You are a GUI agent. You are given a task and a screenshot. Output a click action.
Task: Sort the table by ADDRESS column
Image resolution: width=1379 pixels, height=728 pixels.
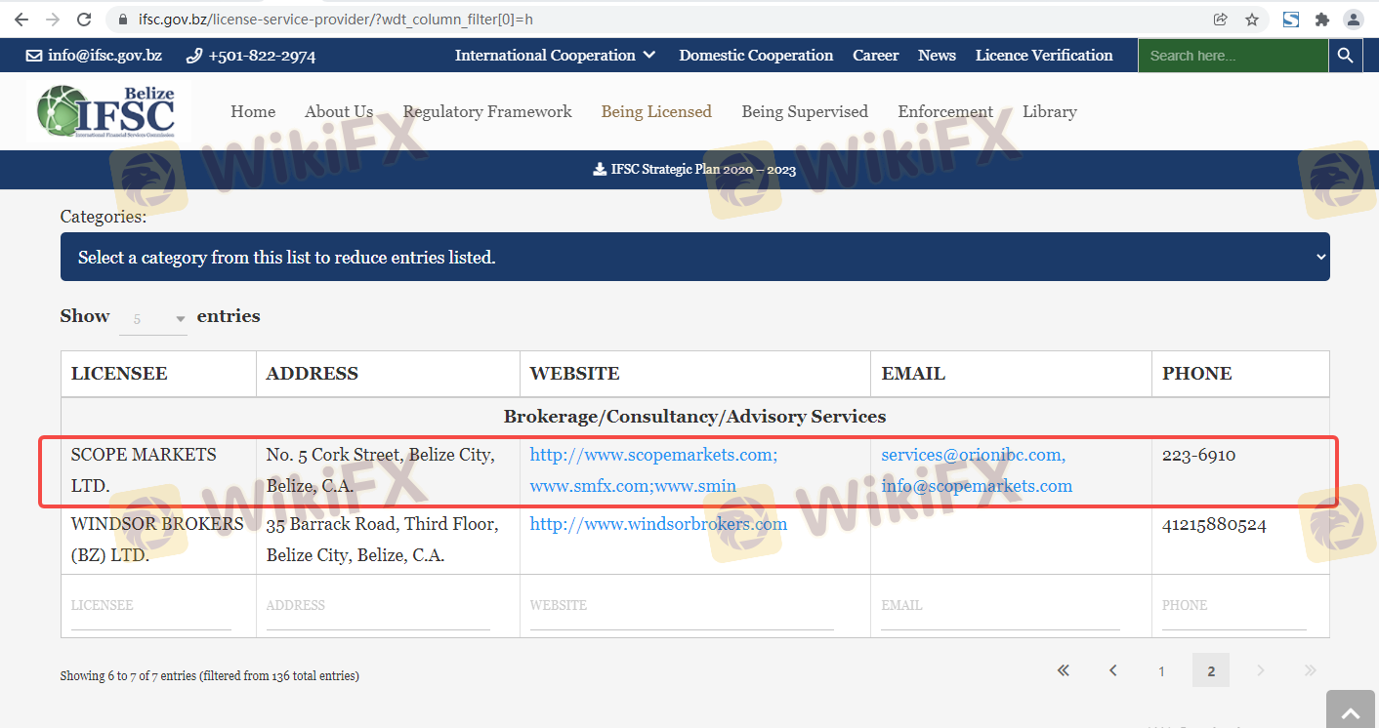coord(389,374)
